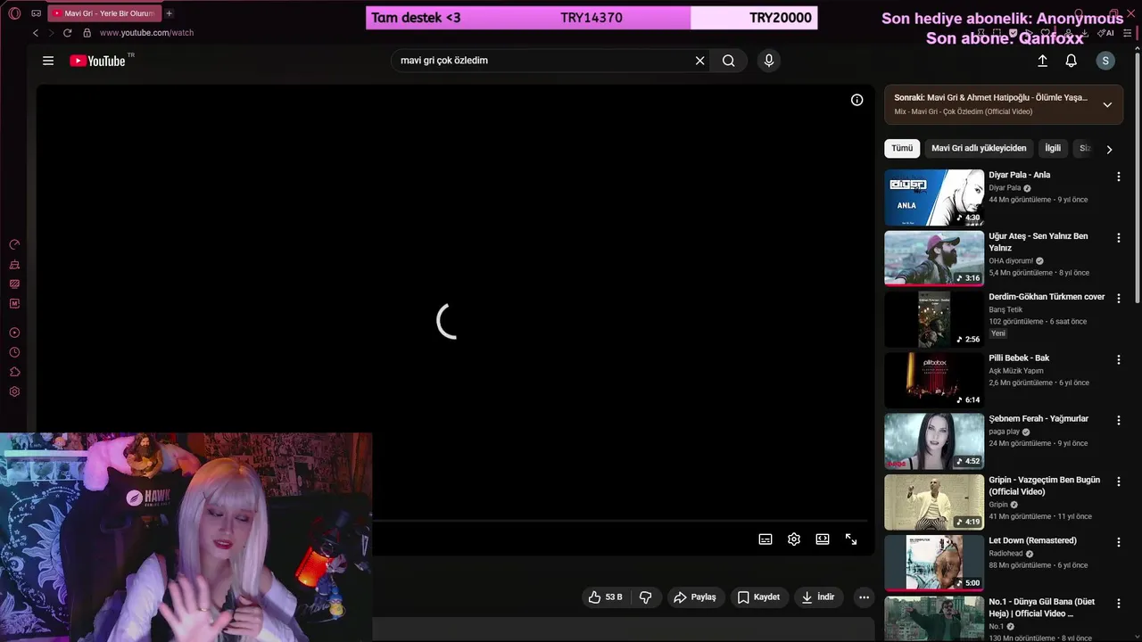The width and height of the screenshot is (1142, 642).
Task: Open a new browser tab
Action: (169, 13)
